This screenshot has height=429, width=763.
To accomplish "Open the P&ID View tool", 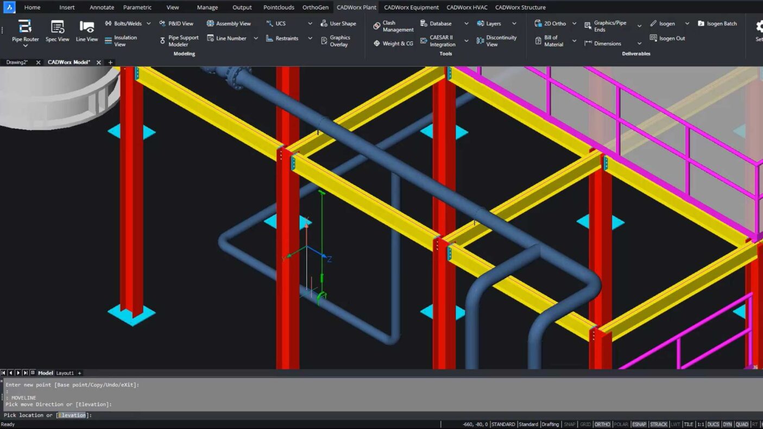I will 176,23.
